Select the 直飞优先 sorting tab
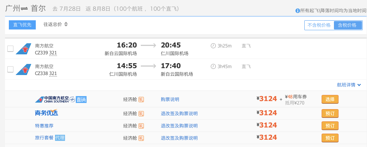 (x=22, y=25)
